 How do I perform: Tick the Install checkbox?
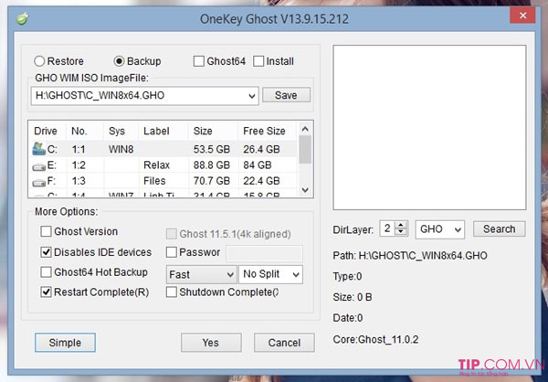[x=258, y=61]
